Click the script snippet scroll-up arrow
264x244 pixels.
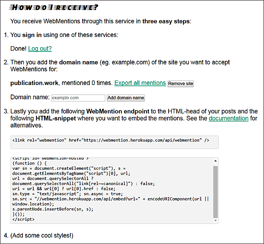(x=215, y=161)
